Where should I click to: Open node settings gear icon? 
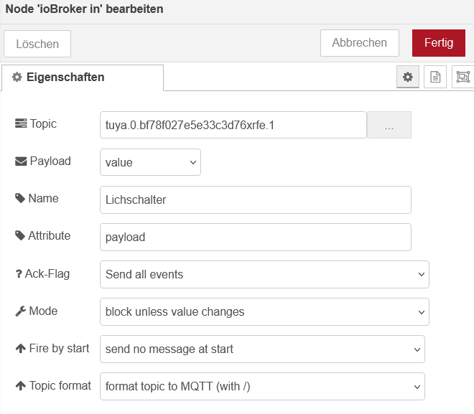[408, 77]
